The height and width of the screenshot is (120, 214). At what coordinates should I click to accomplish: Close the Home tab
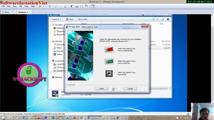pos(12,12)
